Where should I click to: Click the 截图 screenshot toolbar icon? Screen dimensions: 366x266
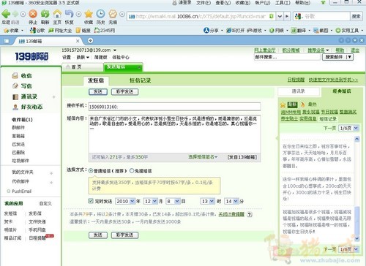pyautogui.click(x=321, y=31)
